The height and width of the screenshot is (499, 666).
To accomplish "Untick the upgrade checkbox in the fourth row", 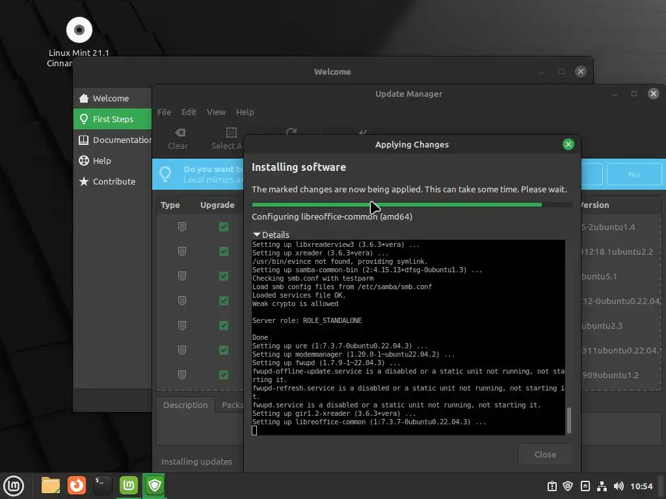I will coord(224,301).
